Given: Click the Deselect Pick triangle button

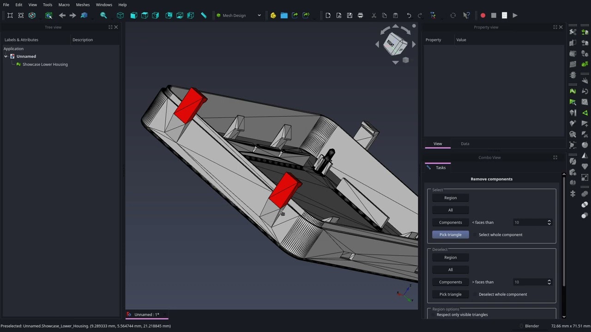Looking at the screenshot, I should [450, 294].
